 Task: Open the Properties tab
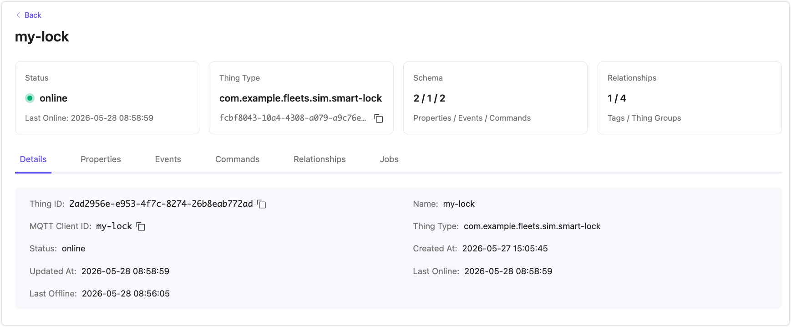[101, 159]
